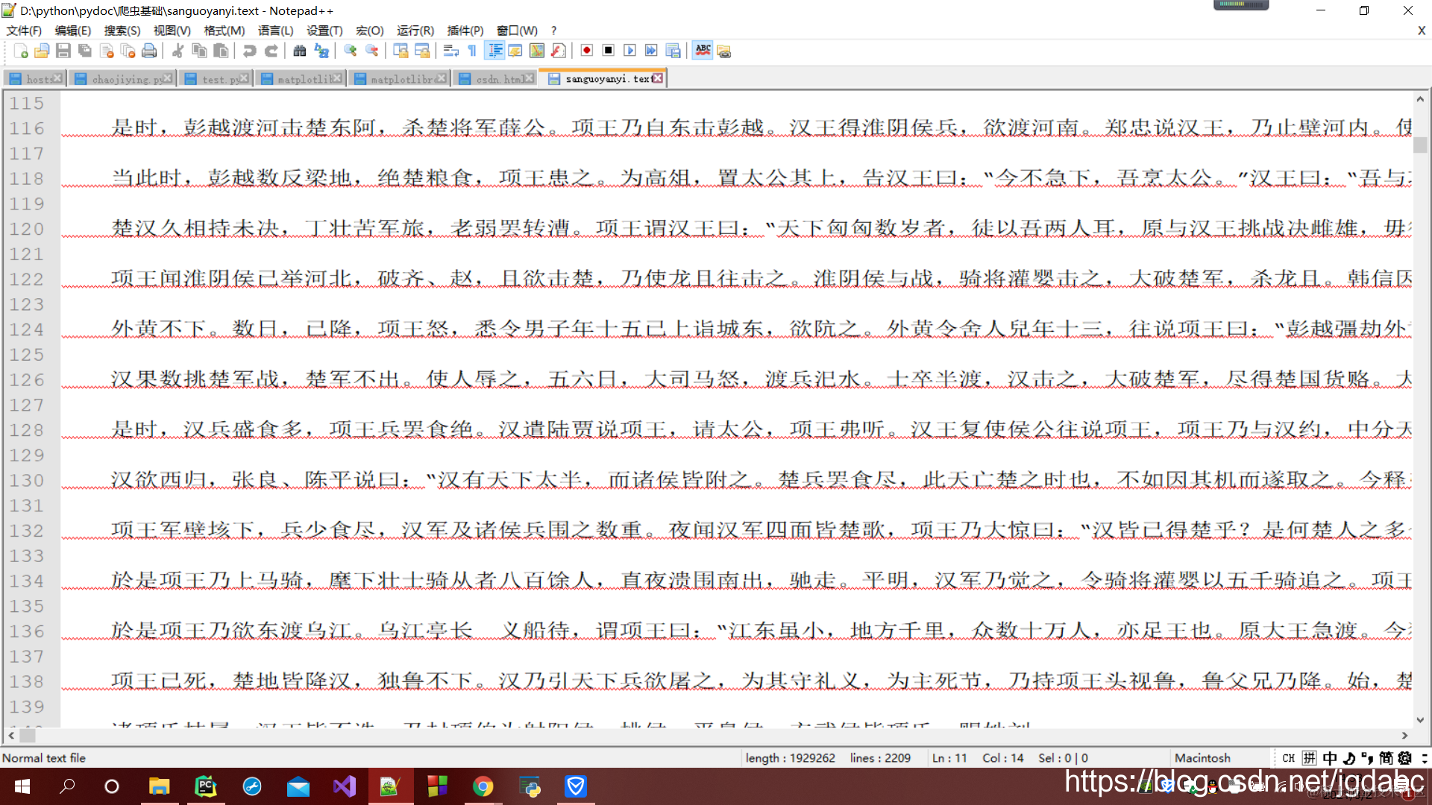Viewport: 1432px width, 805px height.
Task: Toggle show all characters pilcrow button
Action: [472, 51]
